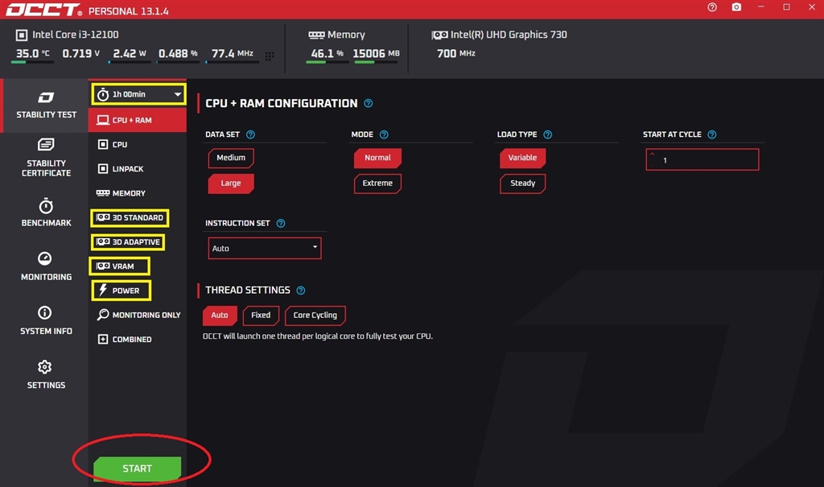Click the GPU icon beside Intel UHD Graphics 730

[440, 35]
